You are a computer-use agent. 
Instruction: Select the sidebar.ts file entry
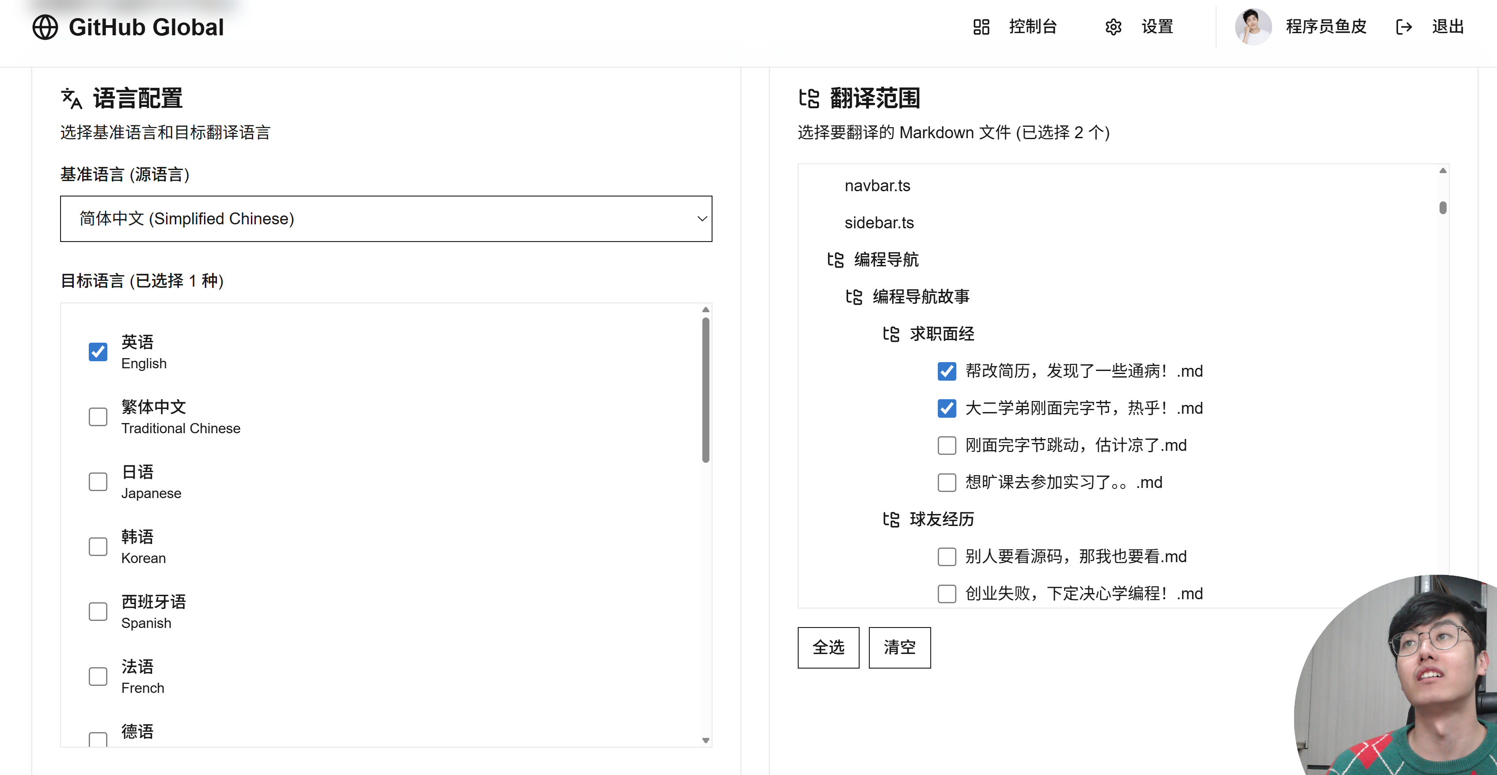[879, 223]
